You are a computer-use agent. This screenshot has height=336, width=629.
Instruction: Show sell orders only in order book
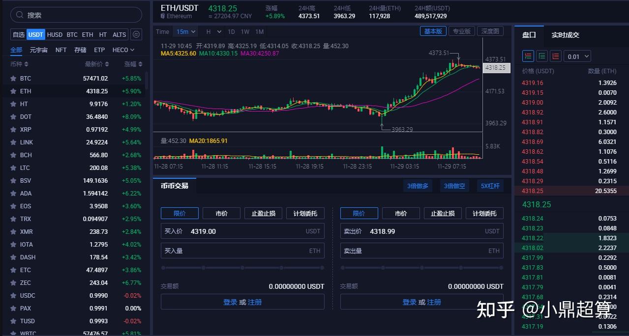click(x=556, y=56)
